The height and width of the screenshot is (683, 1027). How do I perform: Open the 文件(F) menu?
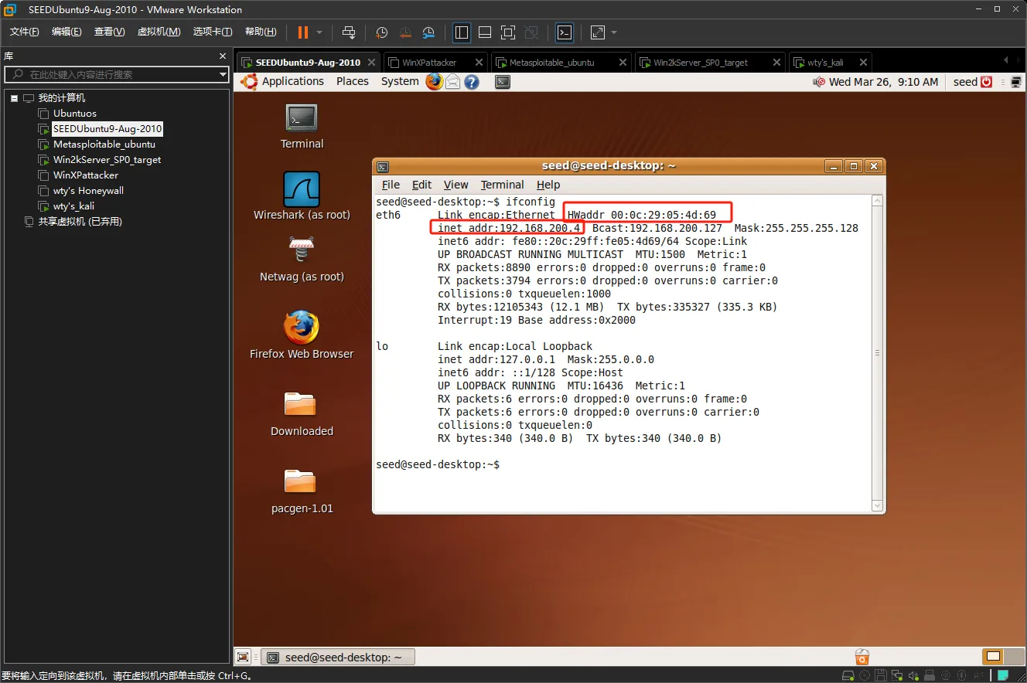click(25, 32)
